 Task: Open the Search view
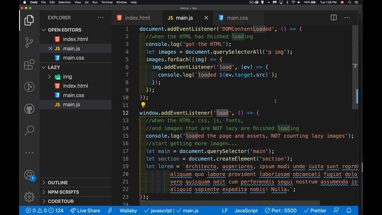[x=29, y=131]
